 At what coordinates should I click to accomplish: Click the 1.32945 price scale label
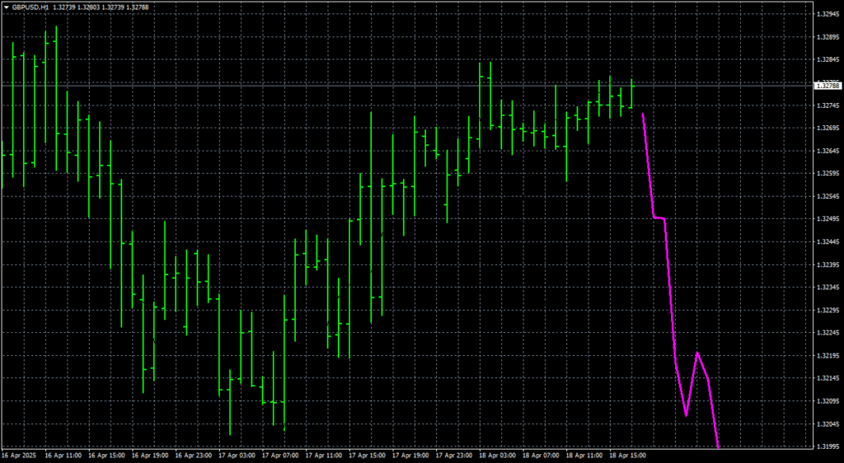coord(826,15)
